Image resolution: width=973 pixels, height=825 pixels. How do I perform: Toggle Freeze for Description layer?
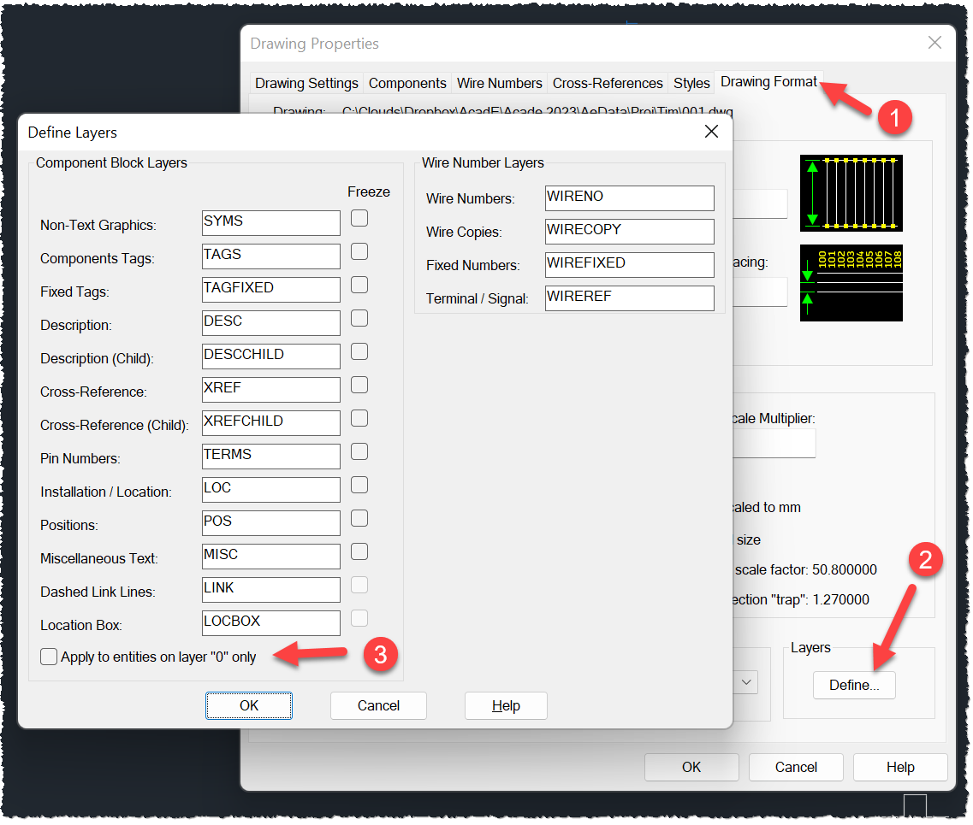click(x=359, y=319)
